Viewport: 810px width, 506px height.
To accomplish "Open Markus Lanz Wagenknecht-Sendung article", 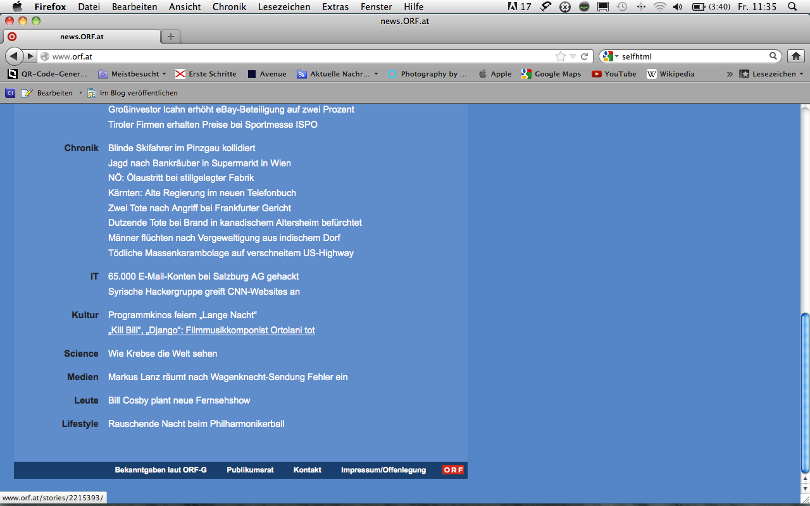I will (x=228, y=377).
